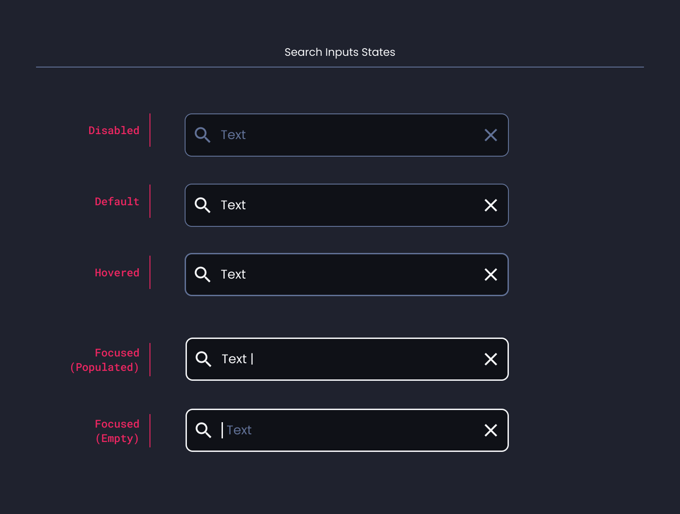This screenshot has height=514, width=680.
Task: Click inside the Default search text field
Action: point(315,205)
